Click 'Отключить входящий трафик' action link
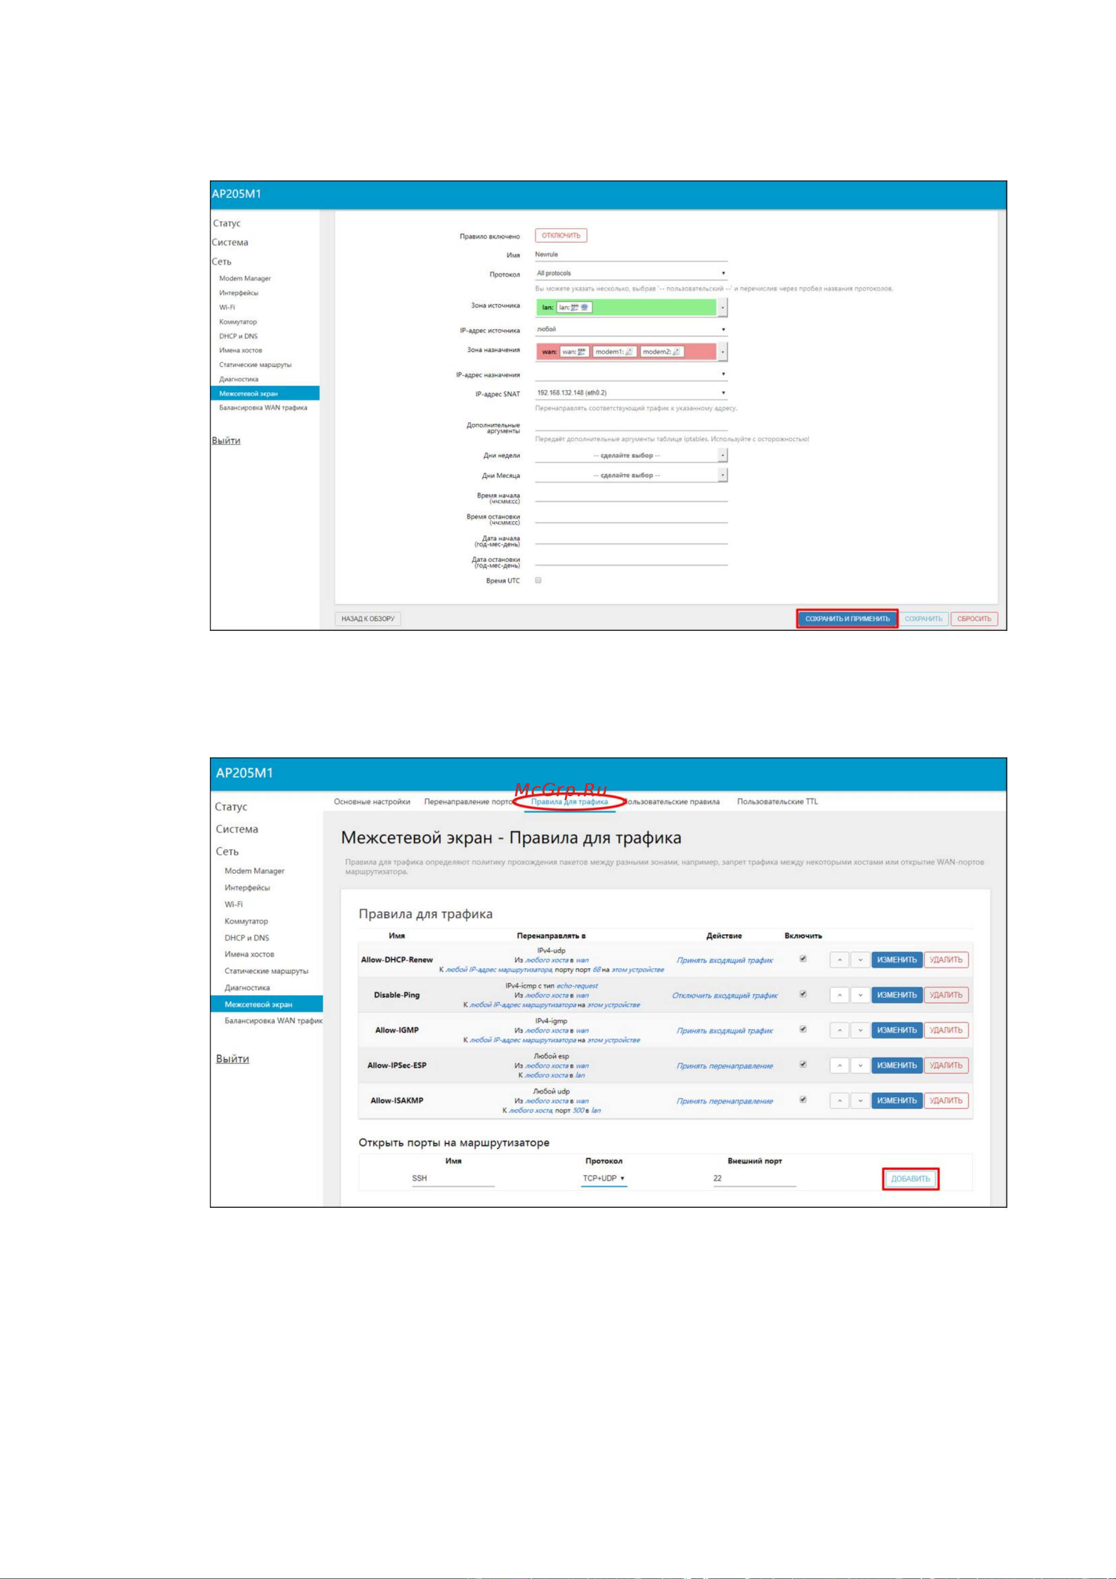This screenshot has width=1116, height=1579. tap(725, 995)
